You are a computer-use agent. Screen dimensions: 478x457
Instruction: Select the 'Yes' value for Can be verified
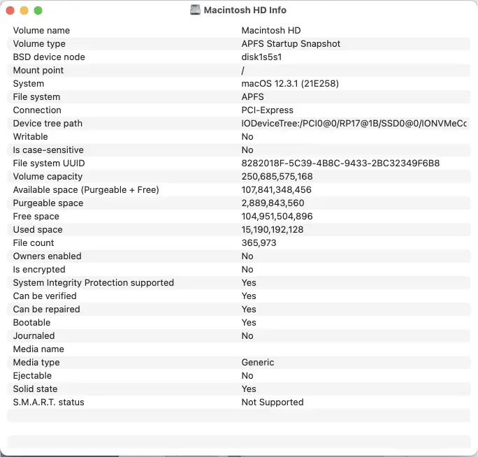(x=249, y=296)
